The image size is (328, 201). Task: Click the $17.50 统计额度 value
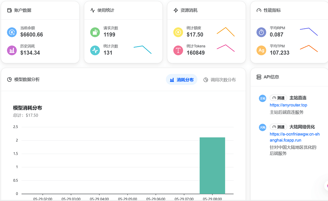coord(195,35)
